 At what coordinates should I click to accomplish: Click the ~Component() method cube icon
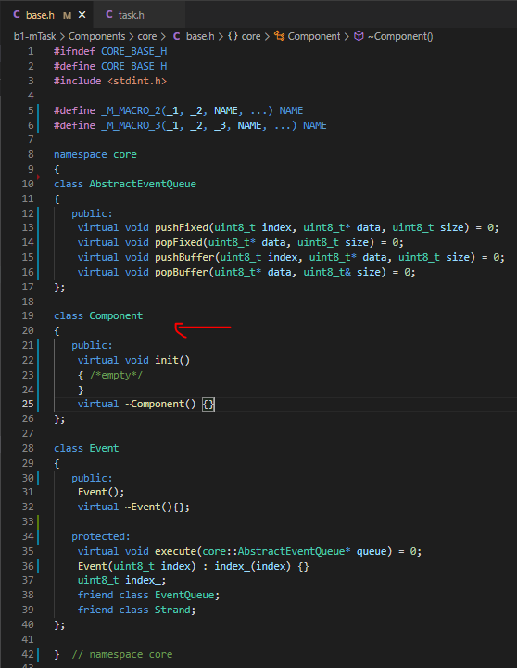pyautogui.click(x=359, y=36)
